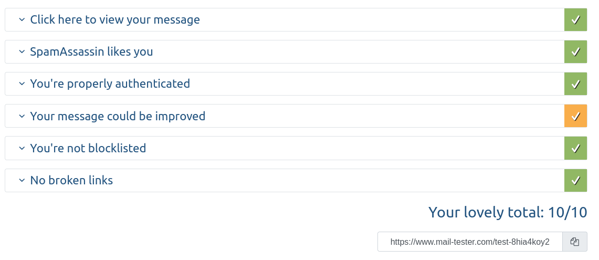Click green checkmark beside 'Click here to view your message'
Viewport: 599px width, 260px height.
[575, 20]
